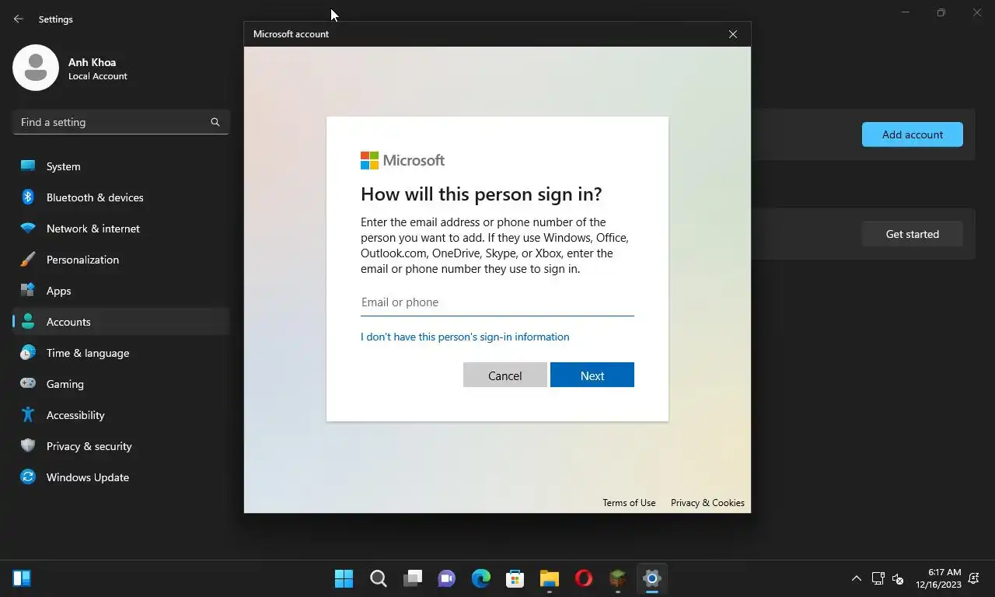995x597 pixels.
Task: Restore down the Settings window
Action: pyautogui.click(x=941, y=12)
